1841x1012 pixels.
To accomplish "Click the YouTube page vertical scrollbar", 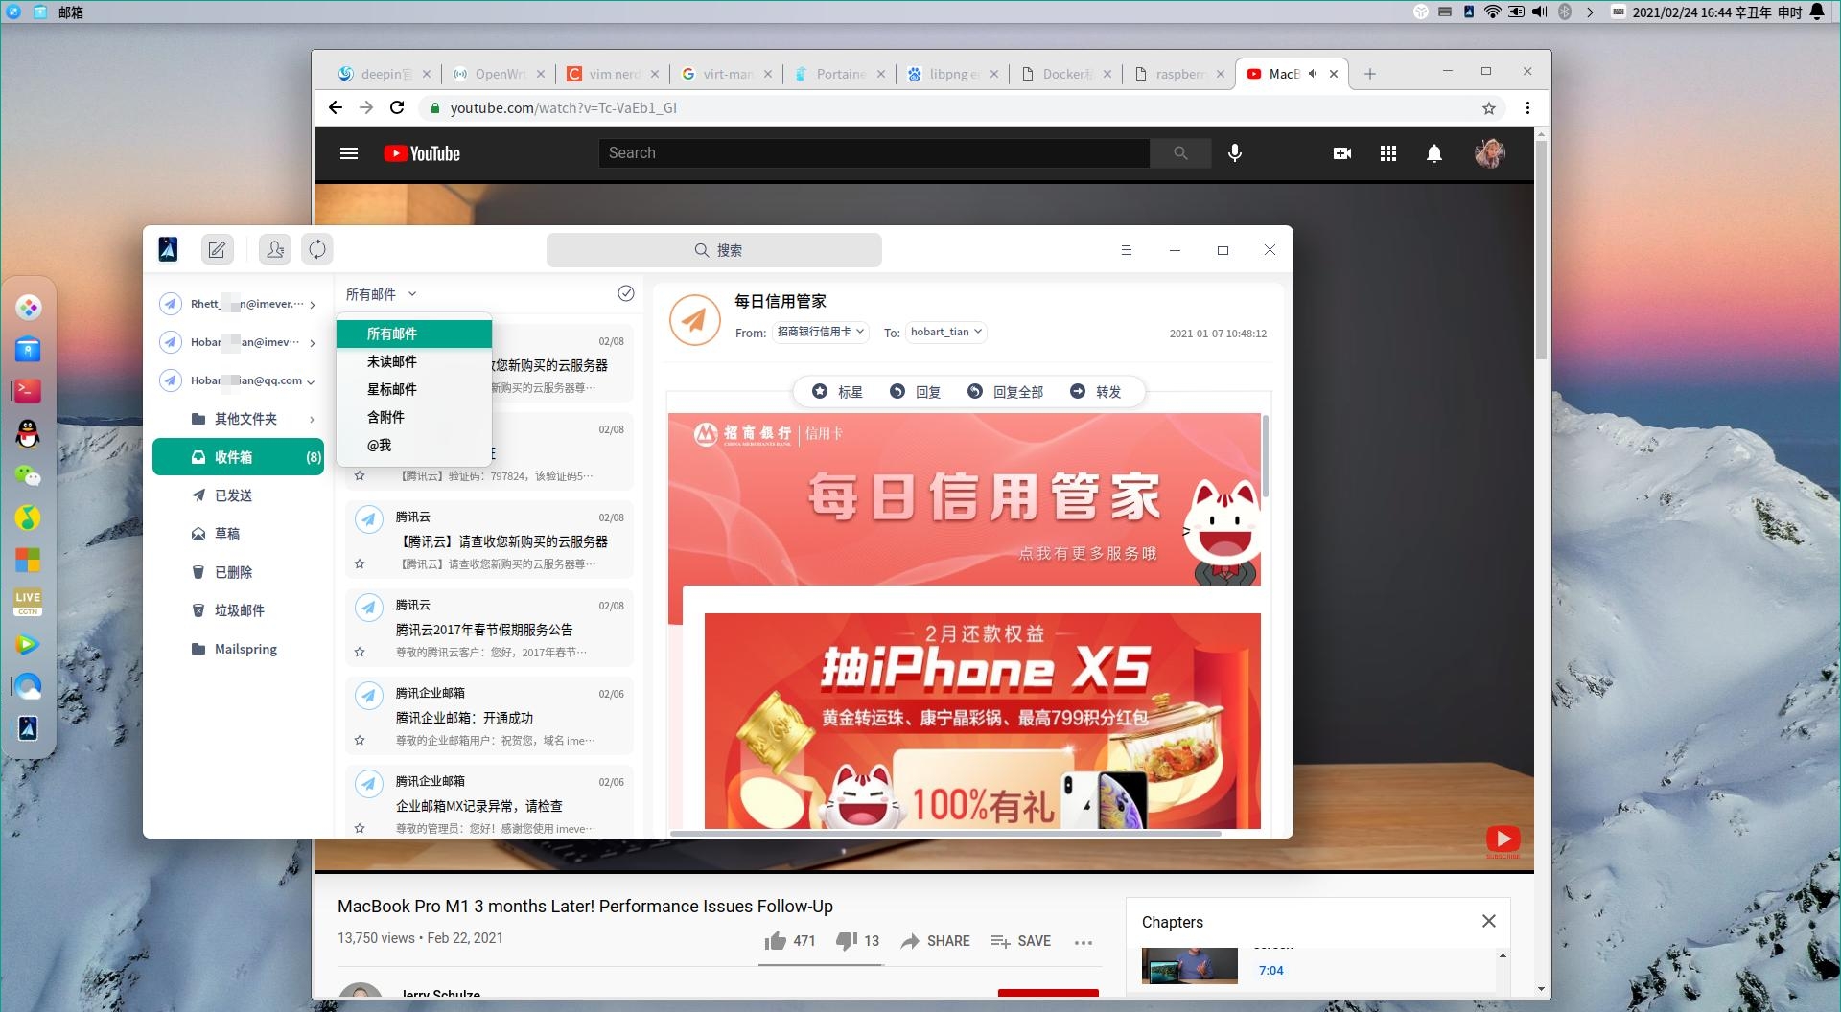I will [1541, 251].
